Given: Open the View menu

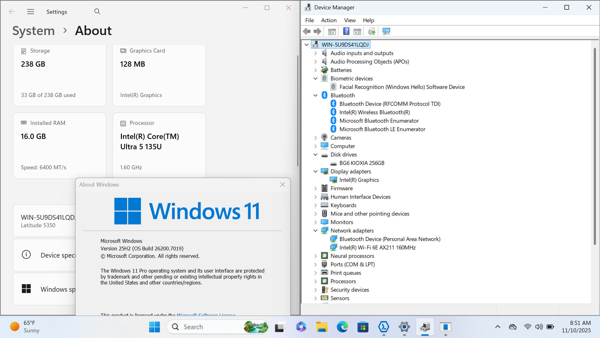Looking at the screenshot, I should click(350, 20).
